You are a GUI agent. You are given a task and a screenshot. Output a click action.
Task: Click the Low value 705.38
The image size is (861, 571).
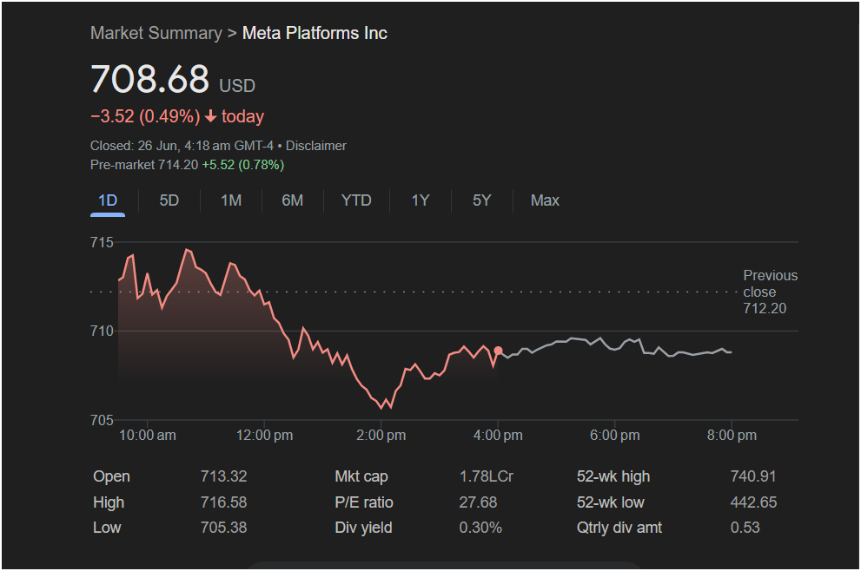click(223, 528)
